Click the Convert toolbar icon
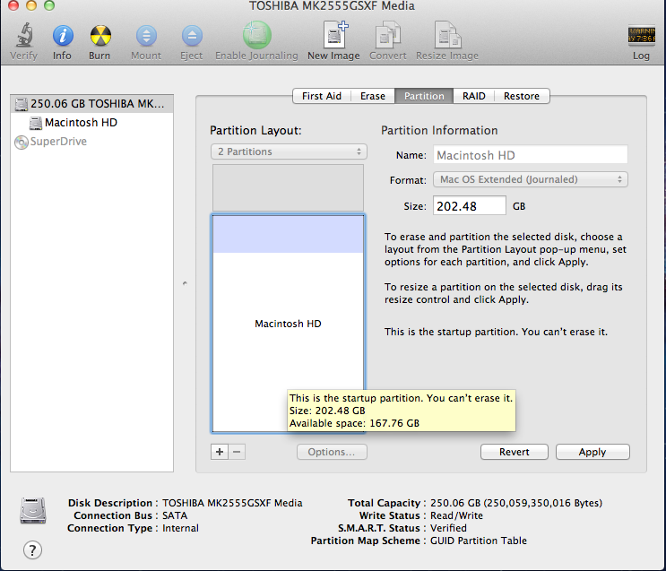The width and height of the screenshot is (666, 571). [x=388, y=35]
